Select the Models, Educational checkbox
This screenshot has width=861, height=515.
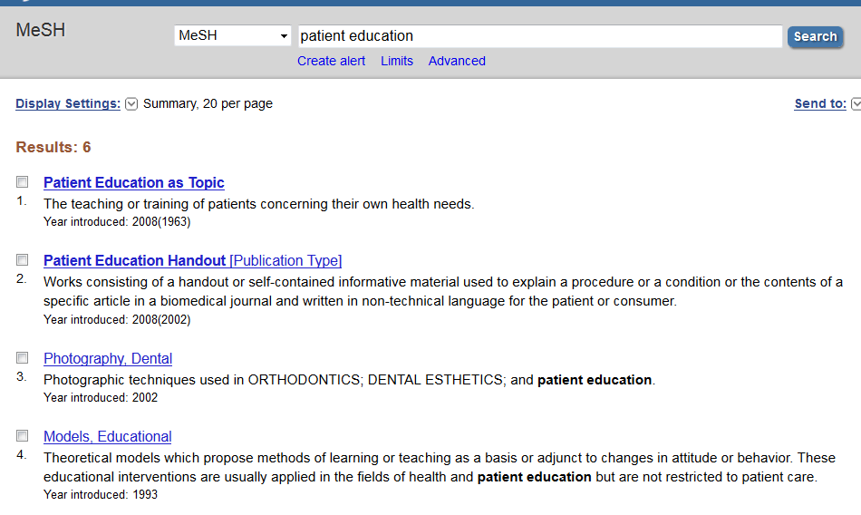[22, 436]
